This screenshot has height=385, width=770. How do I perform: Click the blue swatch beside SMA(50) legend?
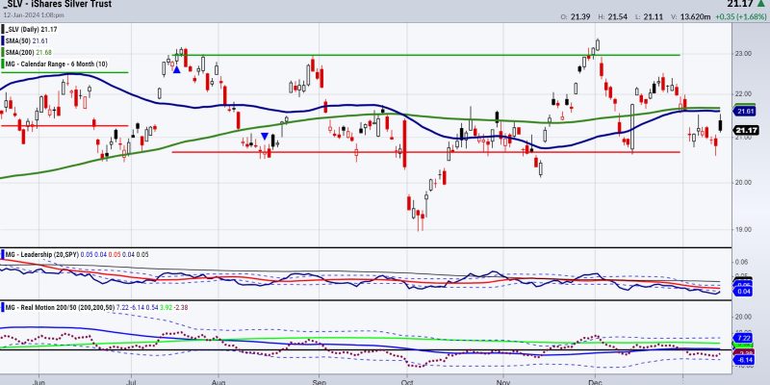(2, 40)
